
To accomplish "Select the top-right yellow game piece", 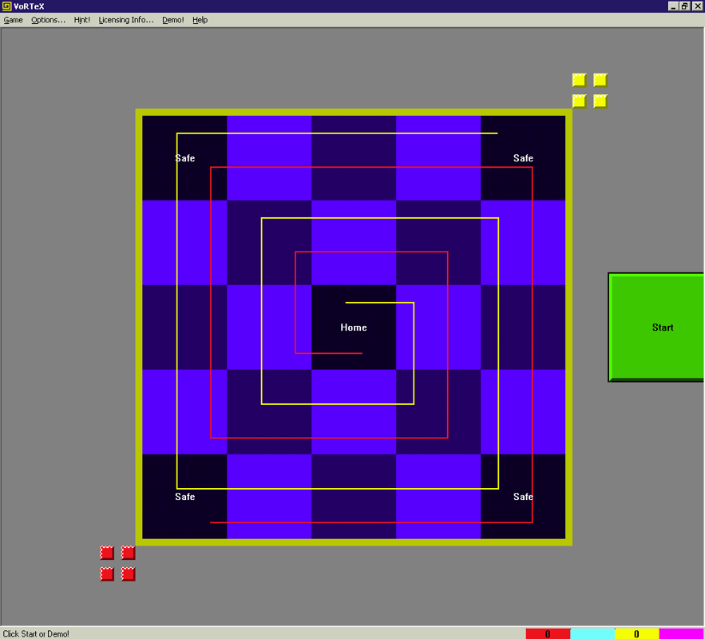I will (x=600, y=79).
